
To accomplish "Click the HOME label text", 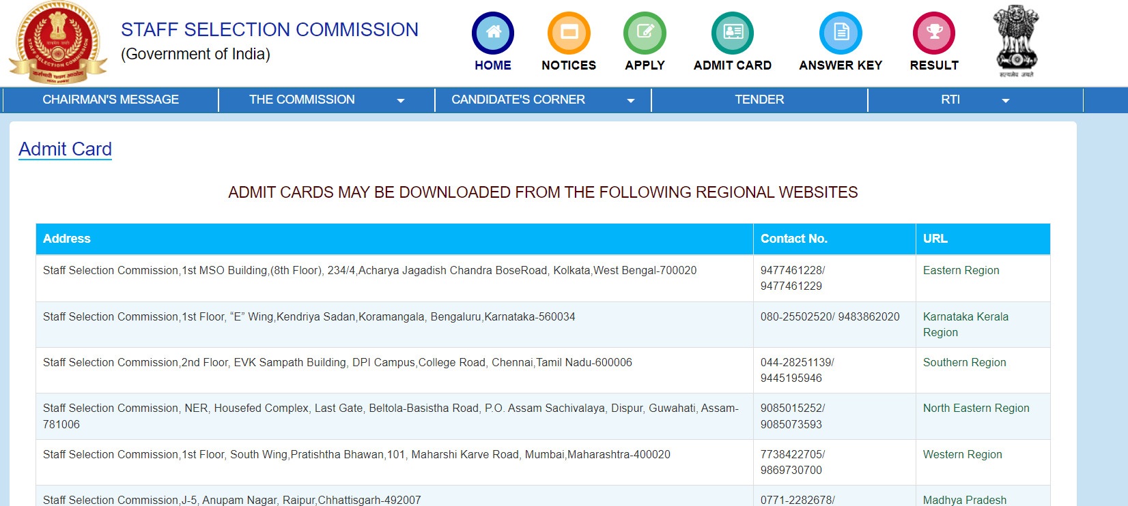I will click(493, 65).
